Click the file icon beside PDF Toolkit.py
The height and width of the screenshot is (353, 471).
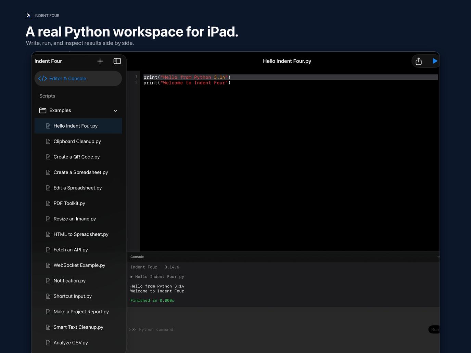(x=48, y=203)
